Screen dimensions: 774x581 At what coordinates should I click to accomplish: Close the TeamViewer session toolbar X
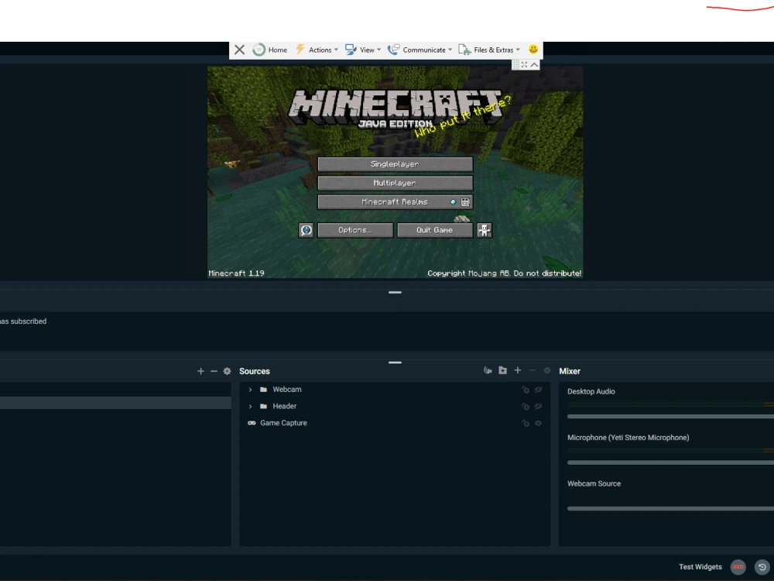(x=239, y=50)
